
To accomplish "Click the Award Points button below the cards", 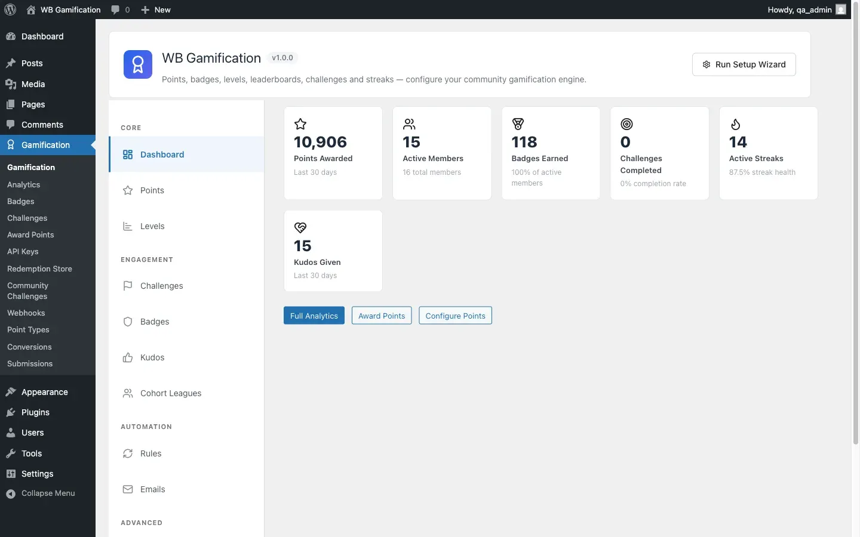I will 382,316.
